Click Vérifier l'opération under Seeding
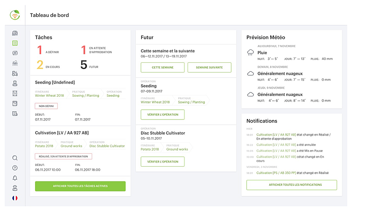This screenshot has height=211, width=375. [162, 115]
